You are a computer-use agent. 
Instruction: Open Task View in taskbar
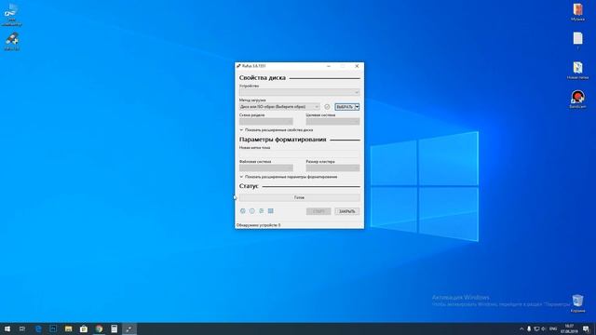[22, 328]
